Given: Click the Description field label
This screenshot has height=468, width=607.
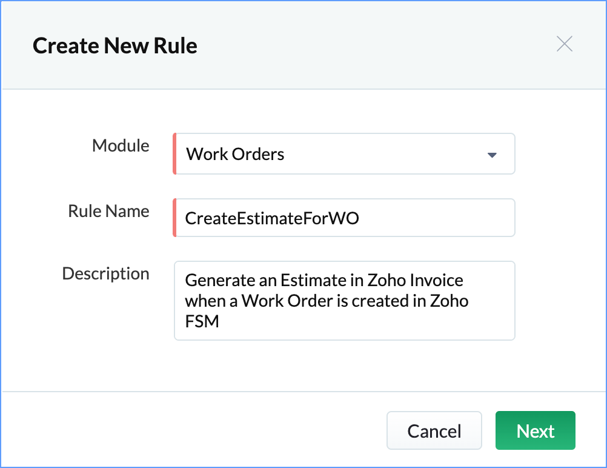Looking at the screenshot, I should (105, 273).
